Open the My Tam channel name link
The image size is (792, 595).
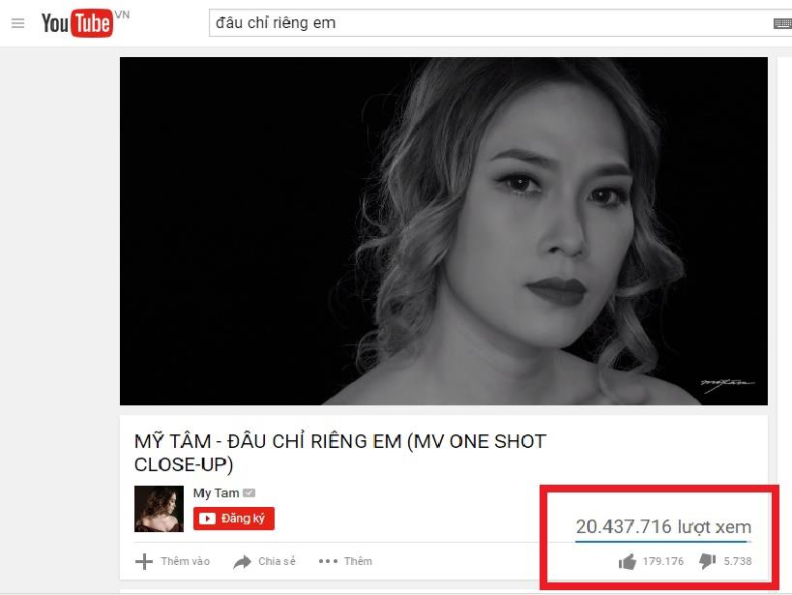pos(217,492)
